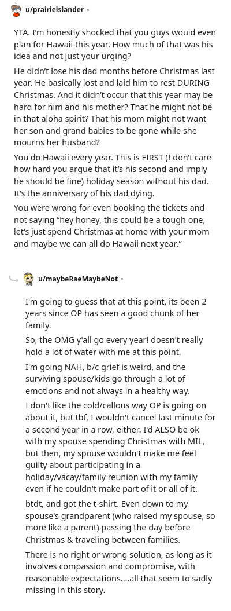Click paragraph 'So, the OMG y'all go'
Image resolution: width=231 pixels, height=611 pixels.
[114, 346]
